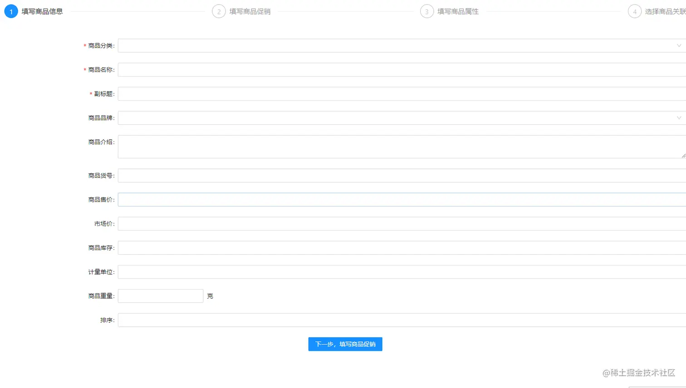Image resolution: width=686 pixels, height=388 pixels.
Task: Click the 商品货号 label
Action: [101, 176]
